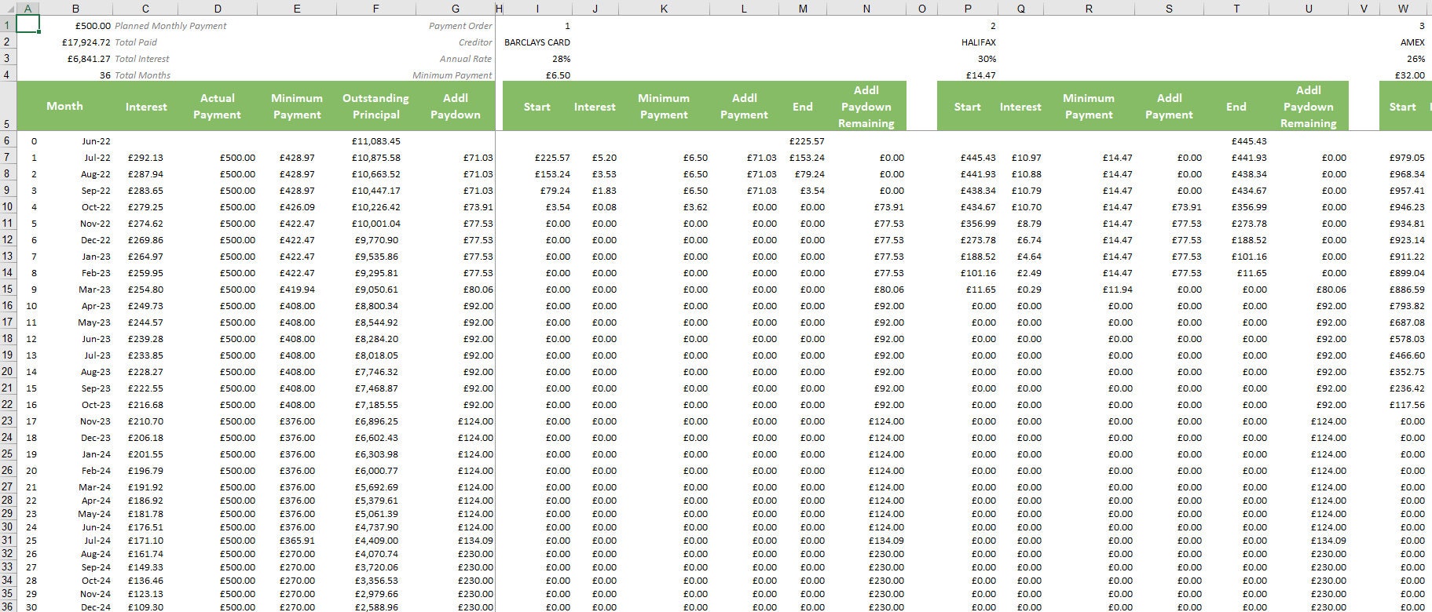This screenshot has height=612, width=1432.
Task: Select the starting principal £11,083.45
Action: tap(375, 141)
